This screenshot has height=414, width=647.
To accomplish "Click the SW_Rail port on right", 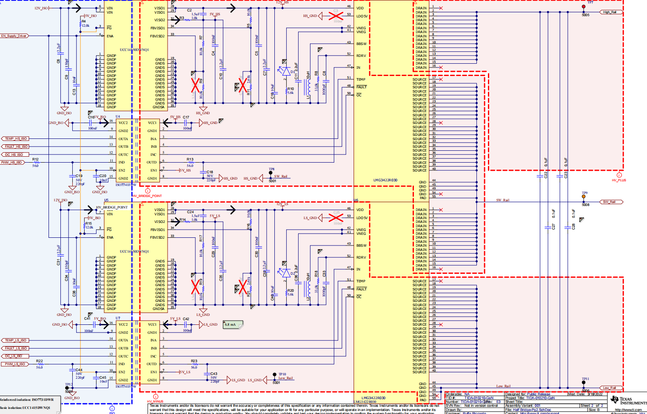I will 611,202.
